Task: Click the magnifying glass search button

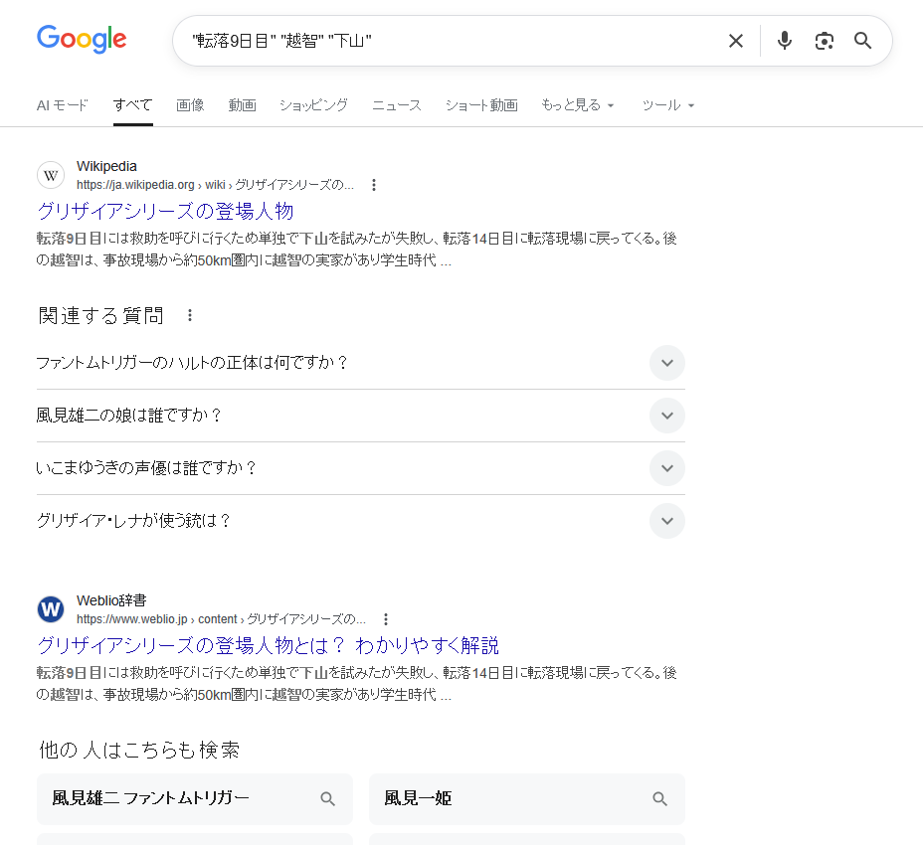Action: (862, 41)
